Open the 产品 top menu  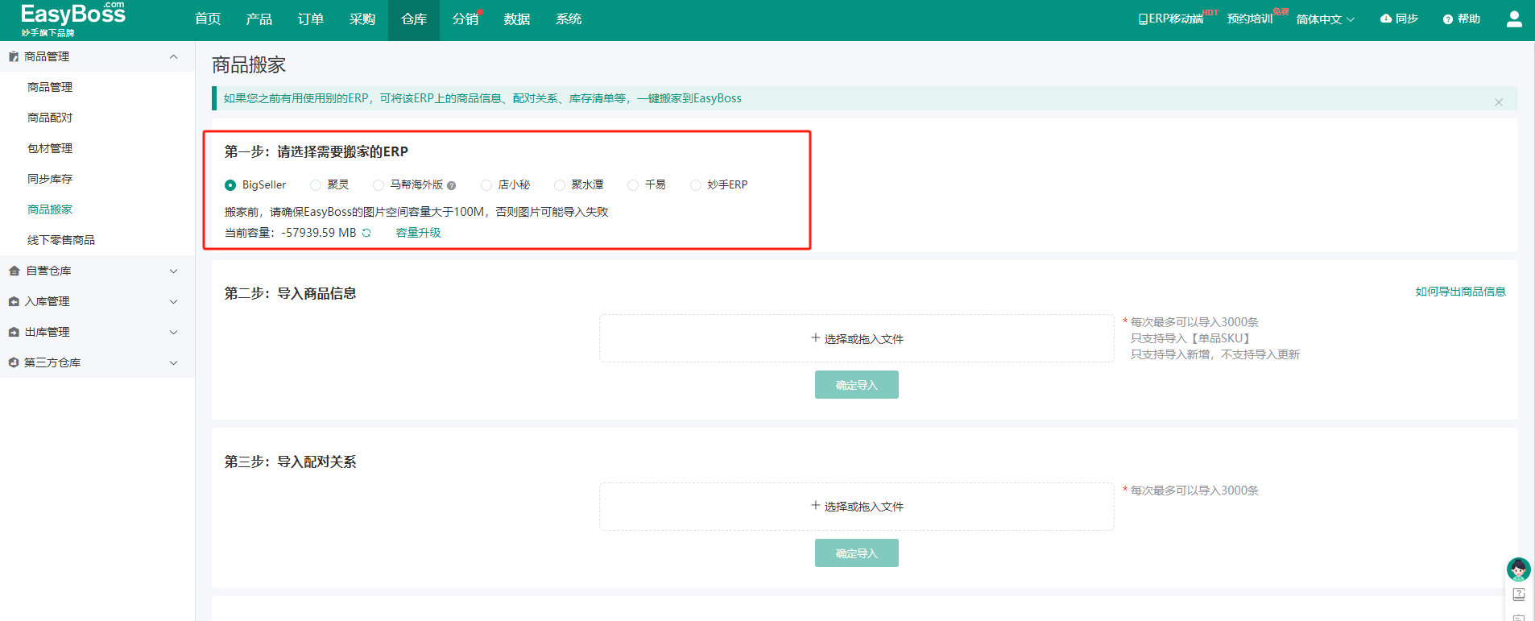coord(259,19)
